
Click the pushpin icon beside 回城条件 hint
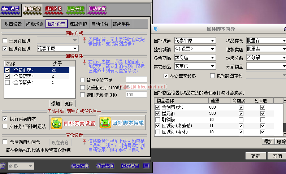[84, 62]
